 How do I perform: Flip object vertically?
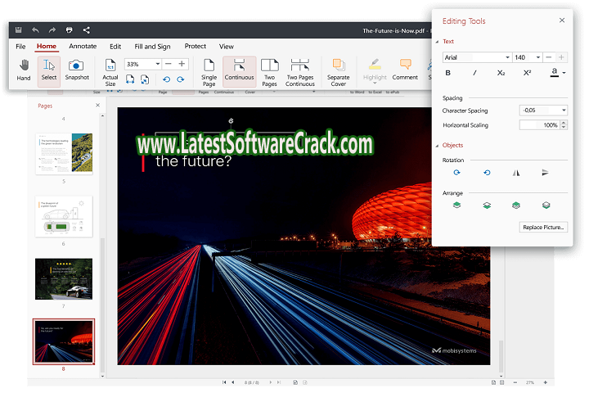546,173
